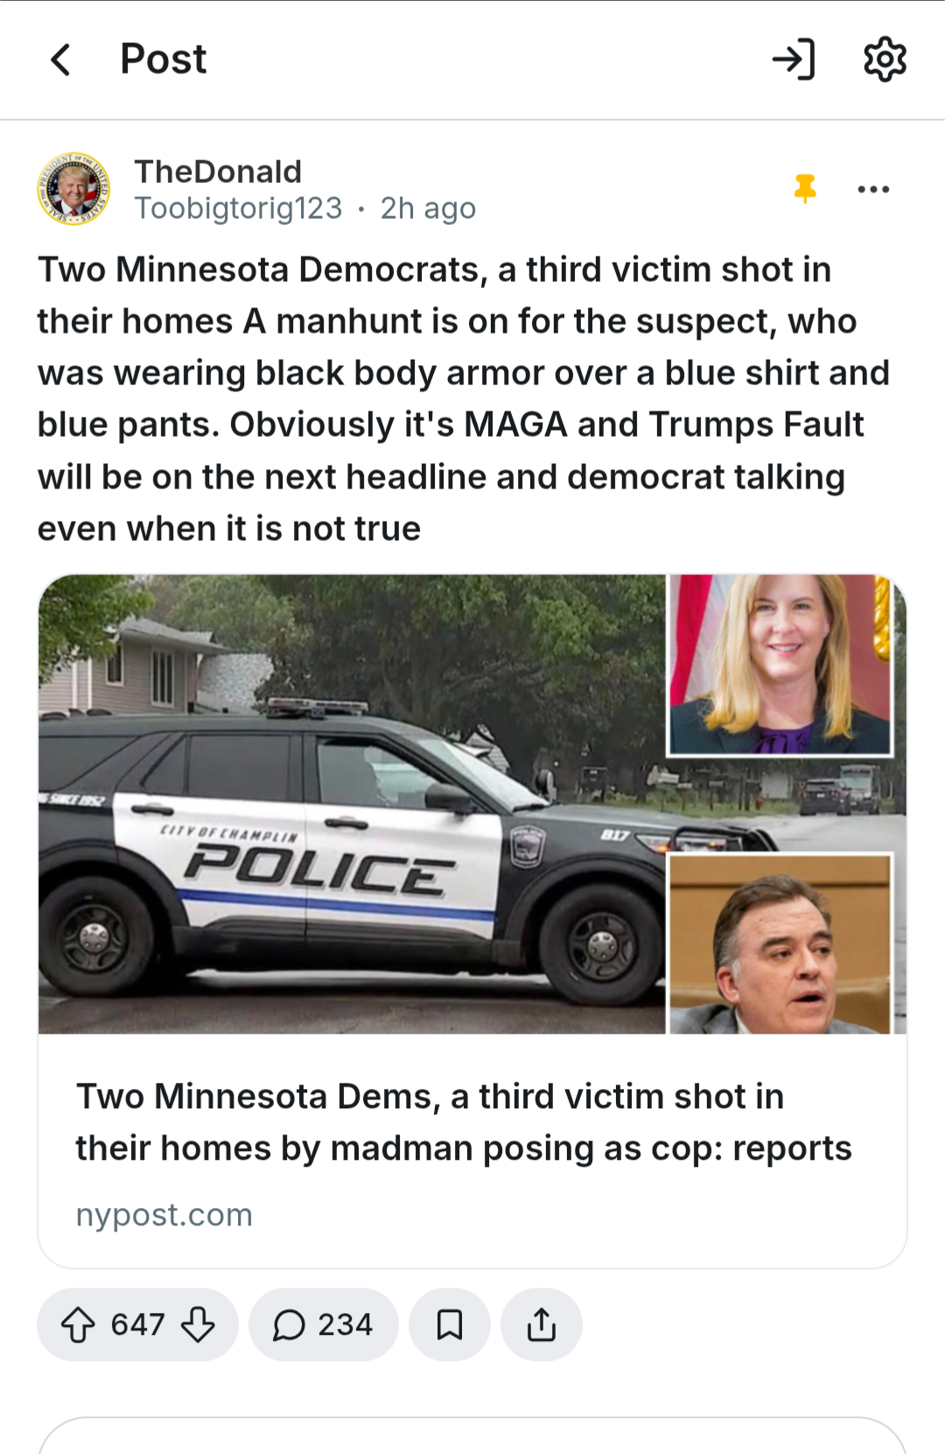Share the post via share icon

[x=542, y=1324]
